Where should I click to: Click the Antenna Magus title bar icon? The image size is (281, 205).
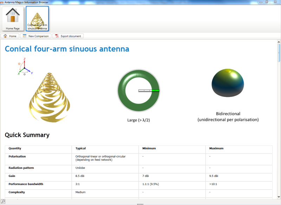3,2
